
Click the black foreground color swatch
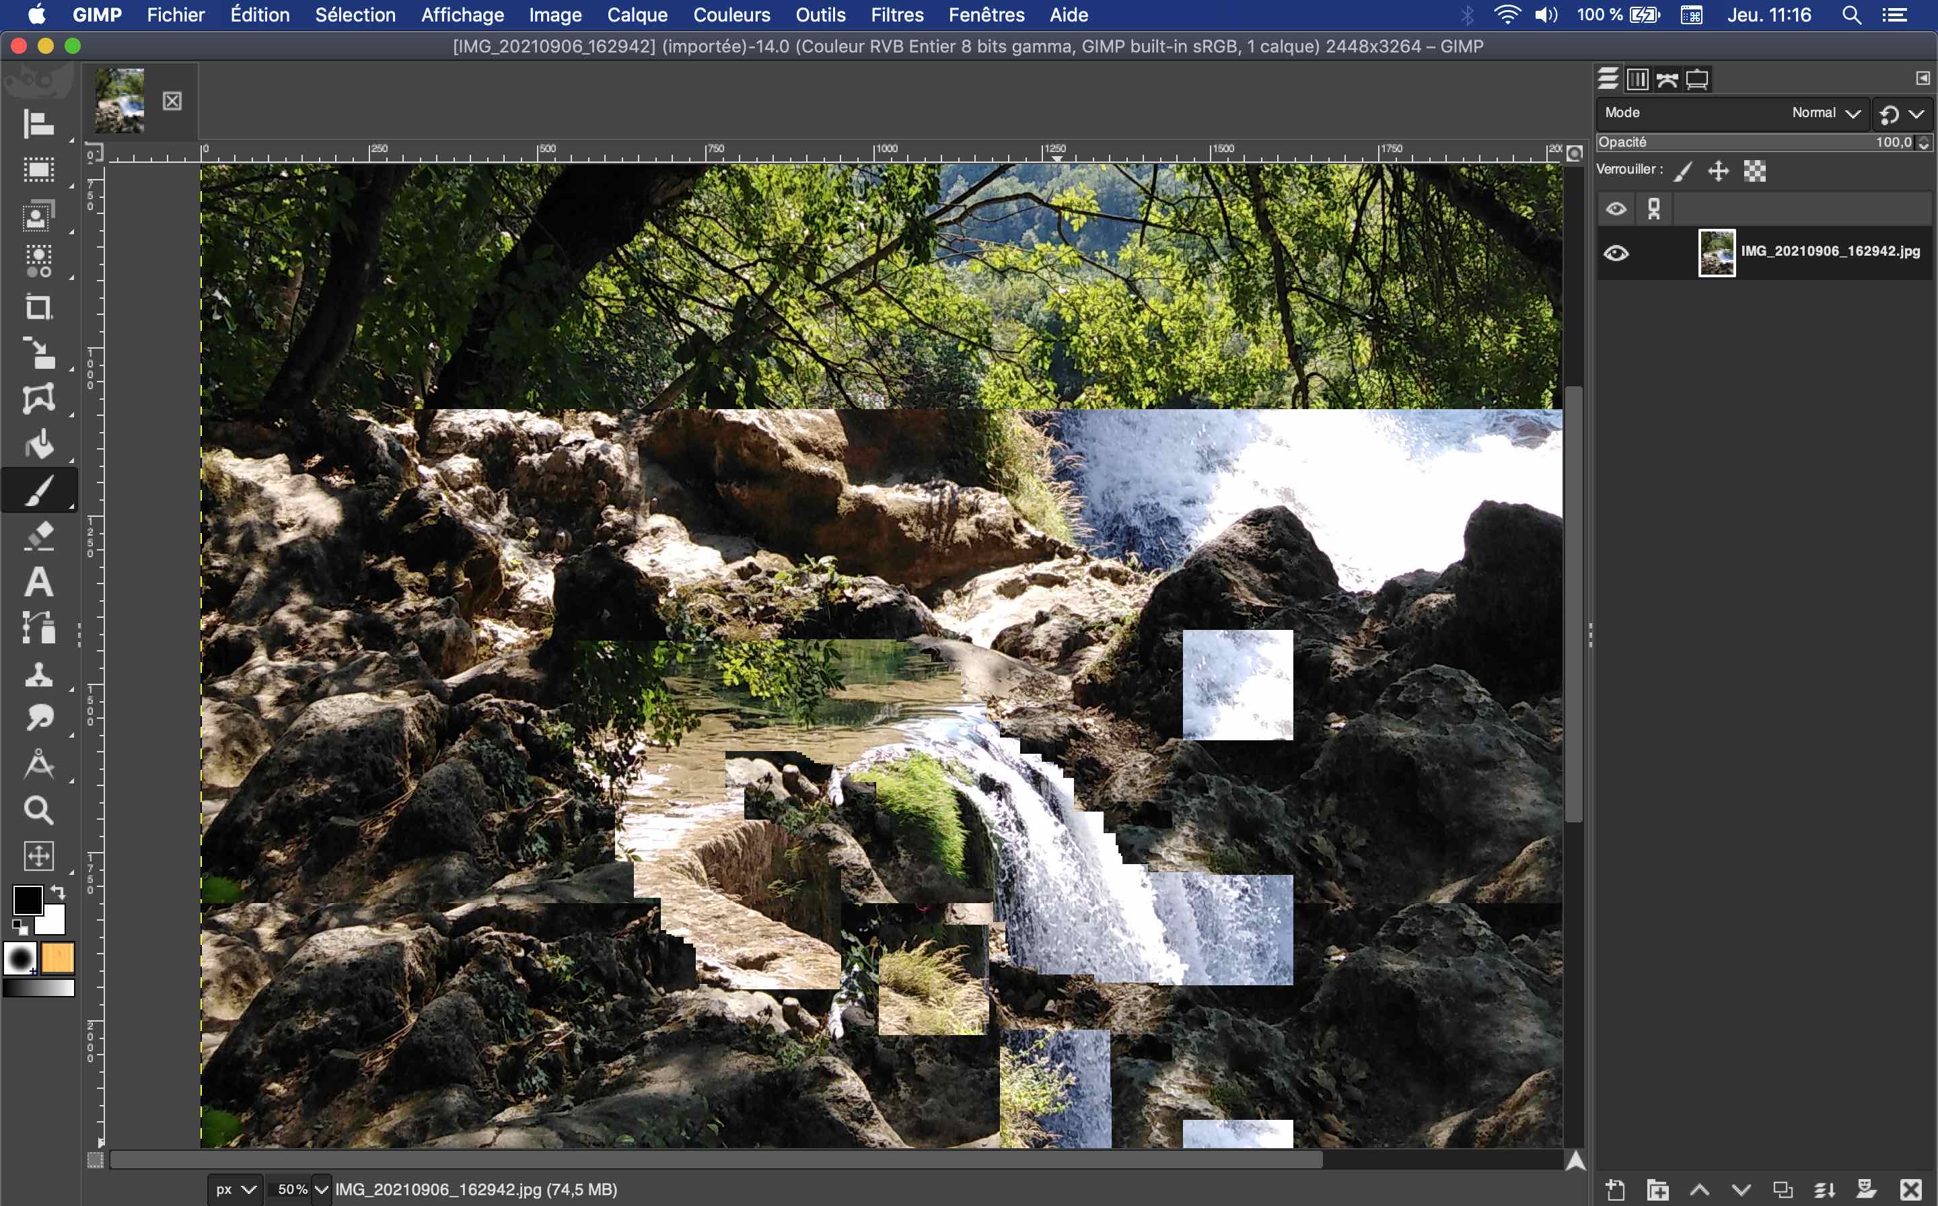[x=27, y=900]
